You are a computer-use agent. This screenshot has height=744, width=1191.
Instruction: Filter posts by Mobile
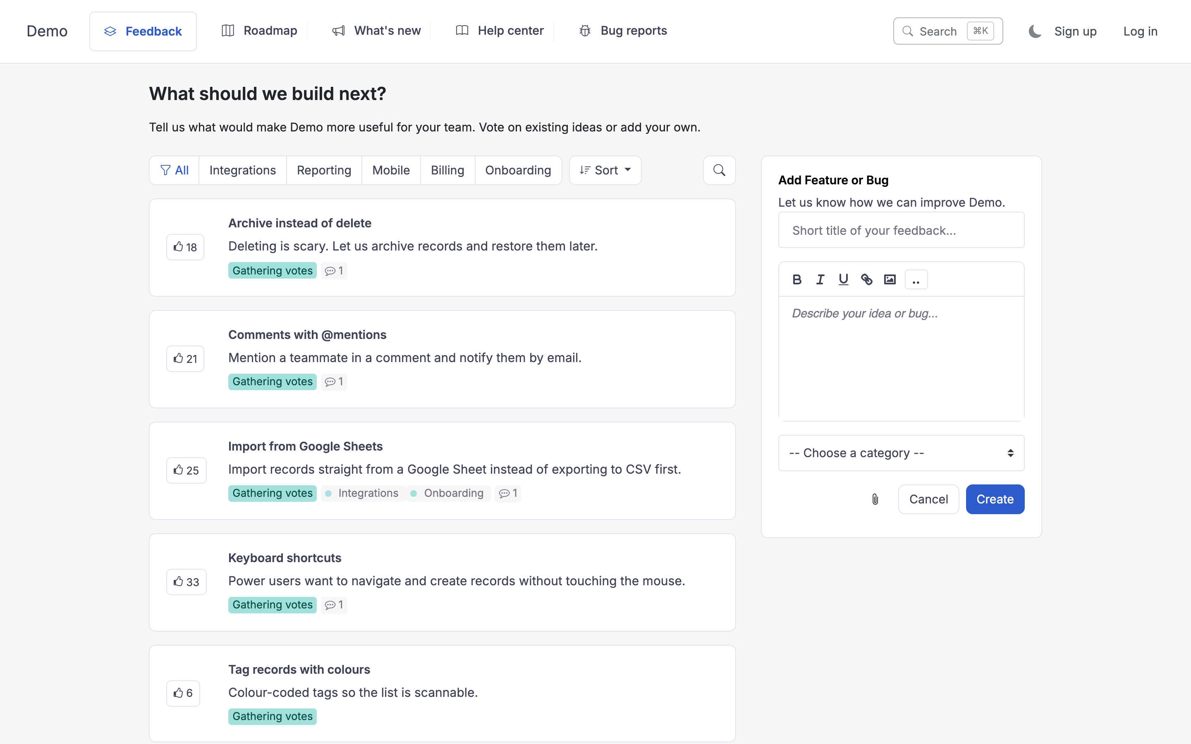coord(391,170)
